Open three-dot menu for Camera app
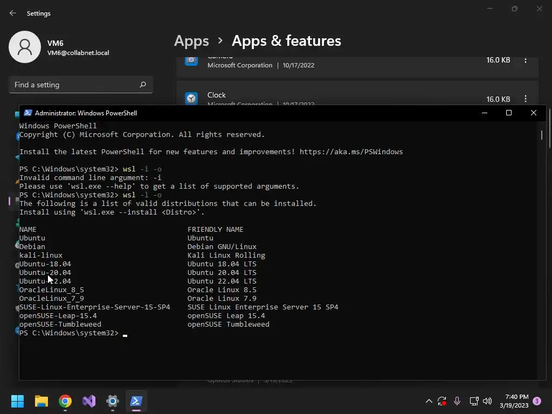 525,60
